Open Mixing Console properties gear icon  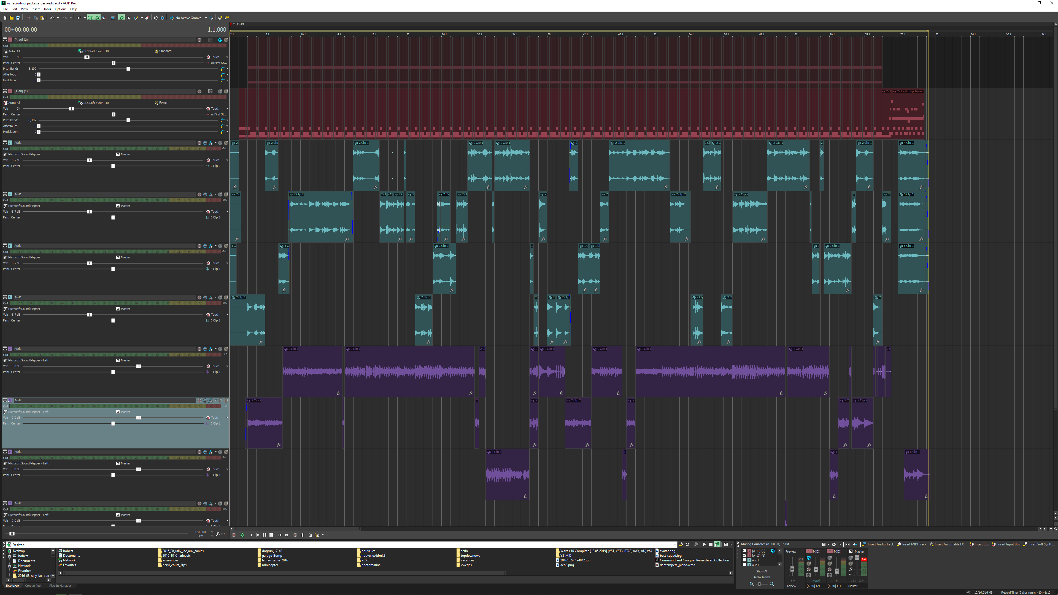click(x=834, y=545)
